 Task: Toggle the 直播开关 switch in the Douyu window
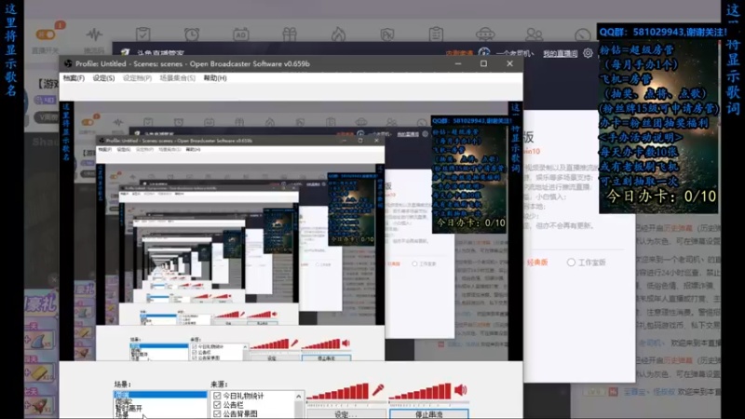46,34
